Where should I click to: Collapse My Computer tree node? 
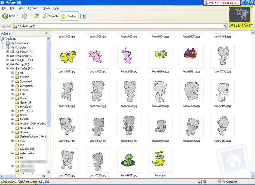tap(3, 47)
